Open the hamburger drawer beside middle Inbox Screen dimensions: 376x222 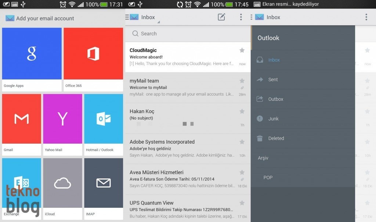tap(127, 17)
